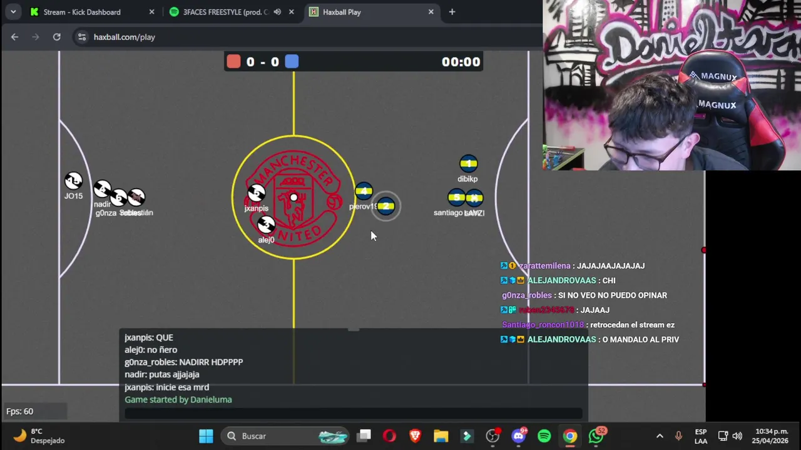This screenshot has width=801, height=450.
Task: Close the Stream - Kick Dashboard tab
Action: point(151,12)
